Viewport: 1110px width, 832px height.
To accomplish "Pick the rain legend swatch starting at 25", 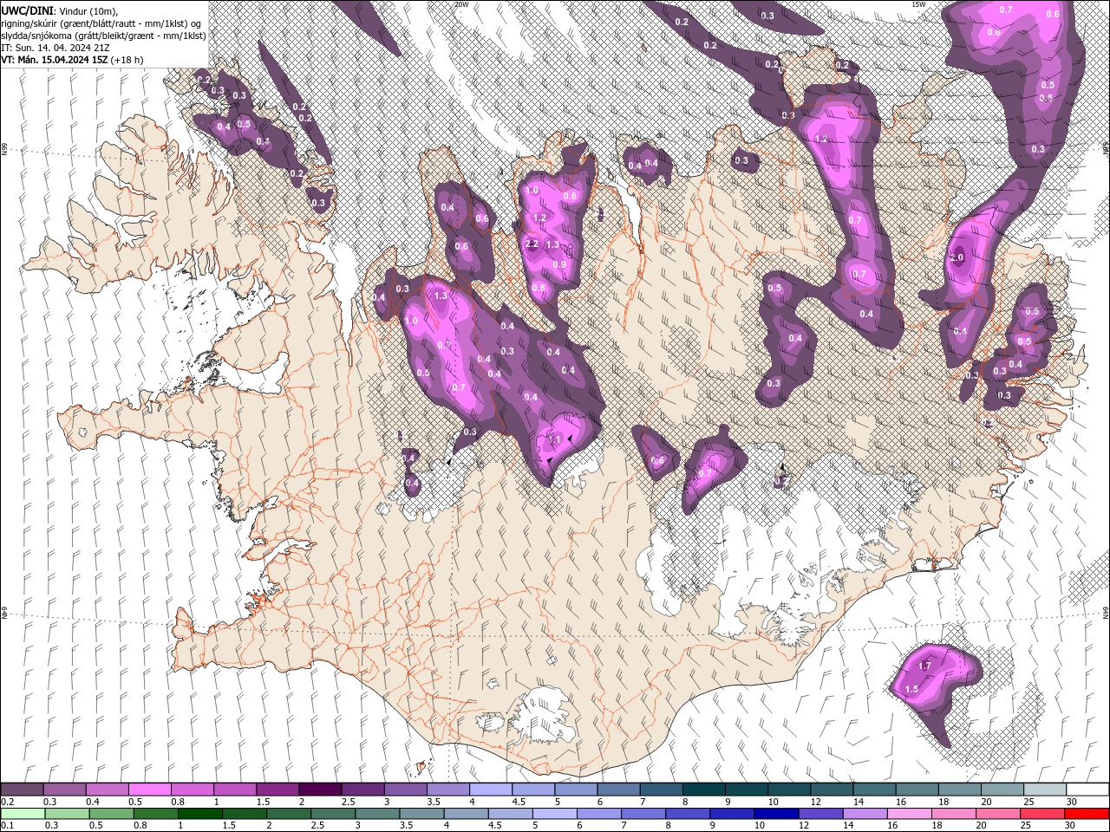I will [x=1041, y=814].
